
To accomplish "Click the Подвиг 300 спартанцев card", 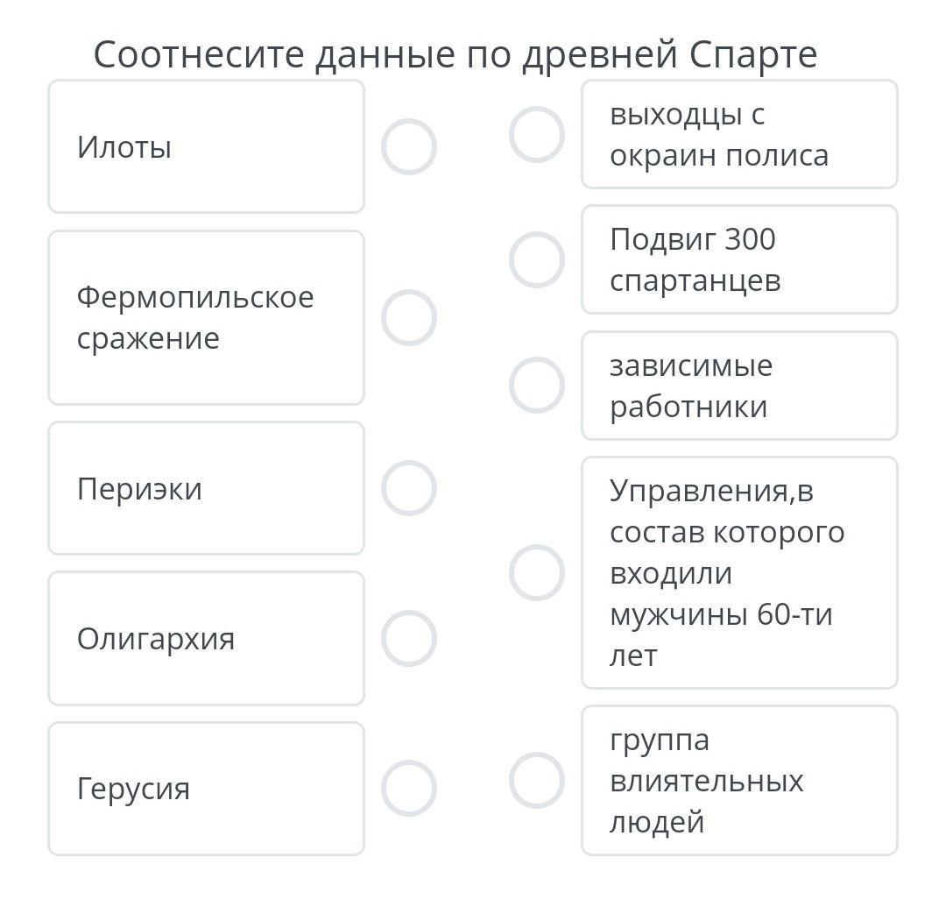I will (739, 259).
